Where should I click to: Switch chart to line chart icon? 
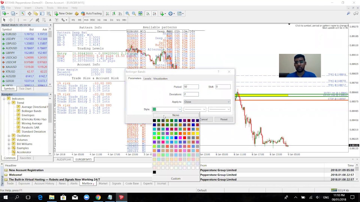tap(120, 13)
